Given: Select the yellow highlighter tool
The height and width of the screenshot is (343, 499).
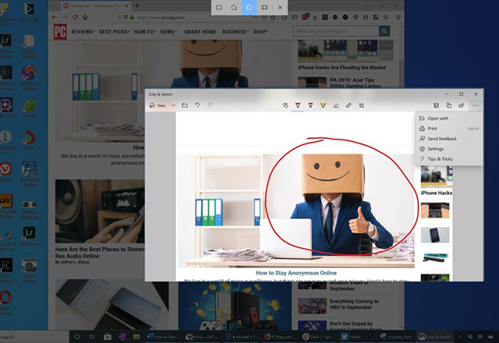Looking at the screenshot, I should (x=324, y=105).
